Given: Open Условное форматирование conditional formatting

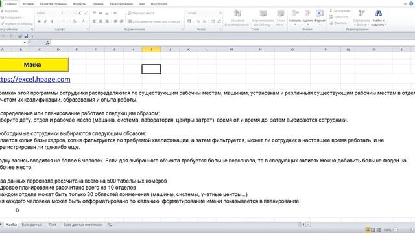Looking at the screenshot, I should tap(237, 18).
